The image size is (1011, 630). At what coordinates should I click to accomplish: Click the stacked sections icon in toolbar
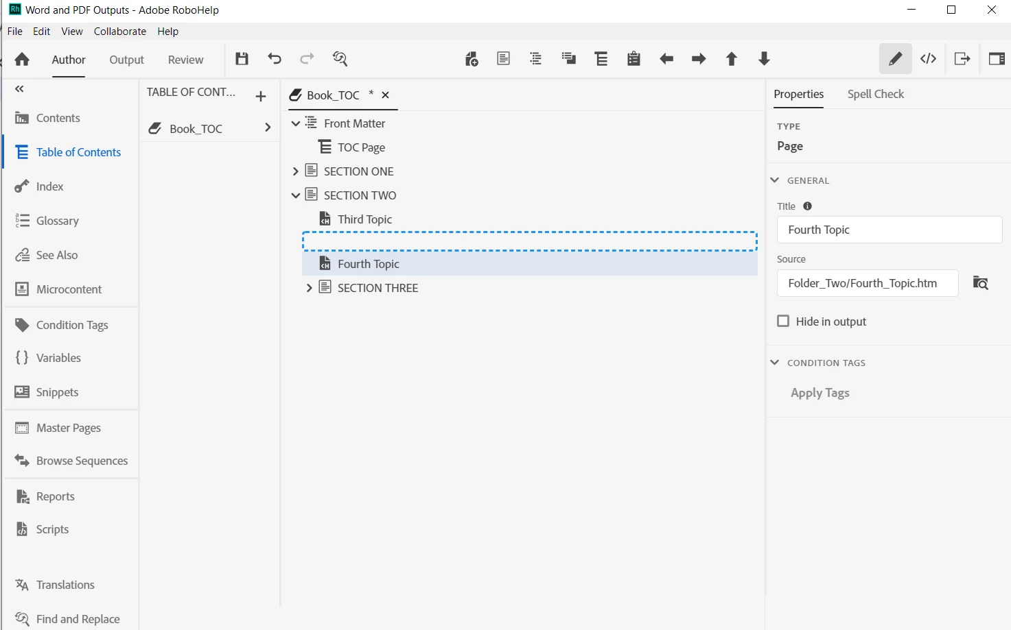point(568,59)
